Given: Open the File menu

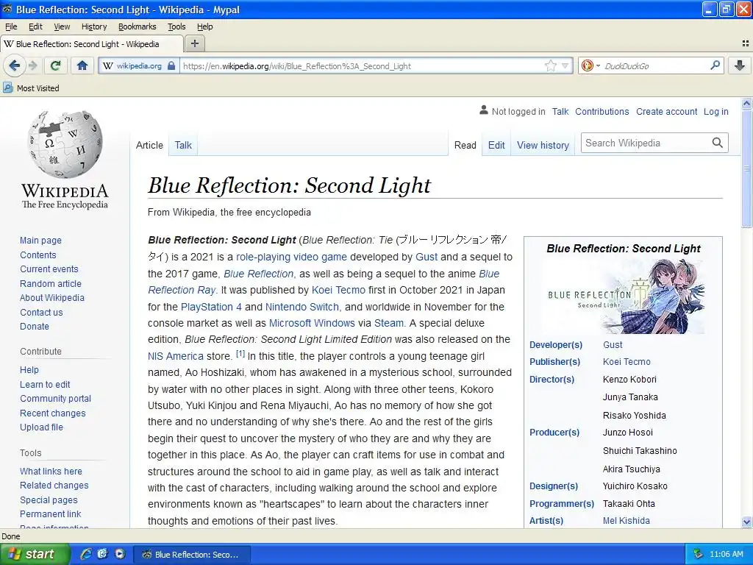Looking at the screenshot, I should [x=11, y=26].
